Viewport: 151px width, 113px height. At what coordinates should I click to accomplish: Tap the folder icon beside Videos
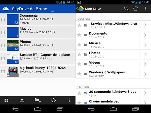pos(86,64)
